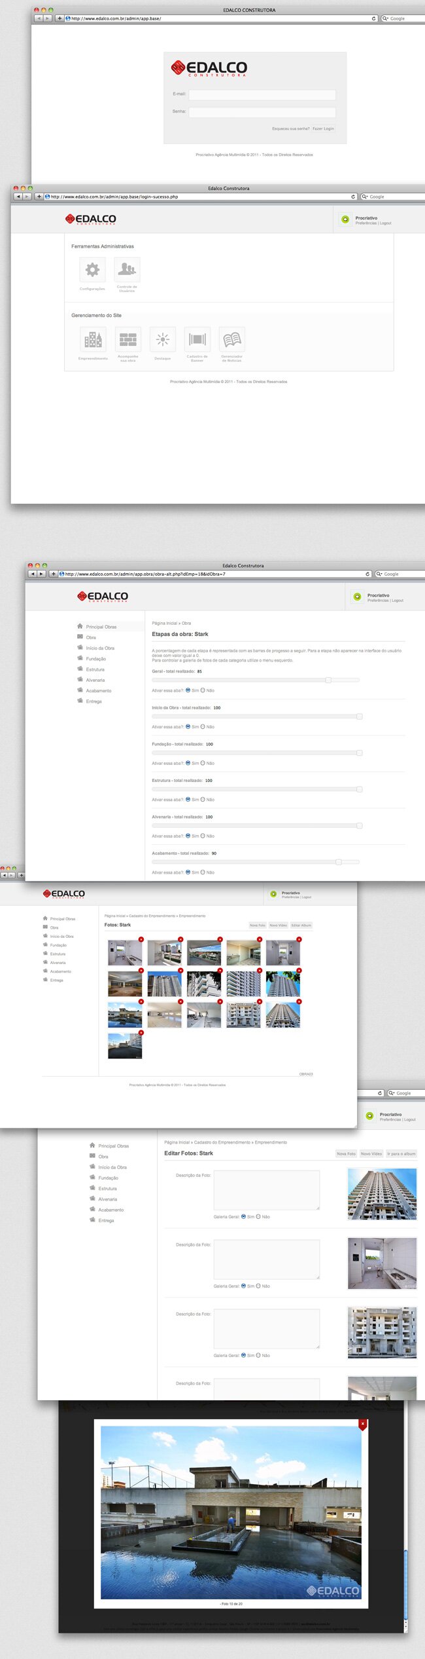
Task: Select Não for Acabamento tab activation
Action: [203, 872]
